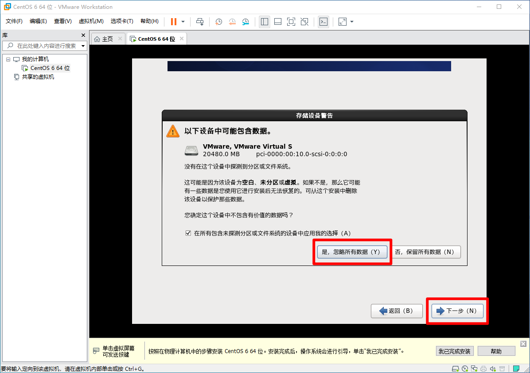Select CentOS 6 64 位 in library tree
Viewport: 530px width, 373px height.
coord(50,68)
